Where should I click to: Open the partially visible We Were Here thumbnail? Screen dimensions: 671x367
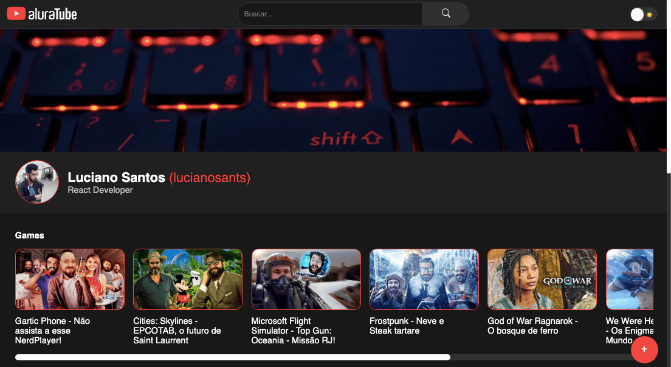click(x=630, y=279)
